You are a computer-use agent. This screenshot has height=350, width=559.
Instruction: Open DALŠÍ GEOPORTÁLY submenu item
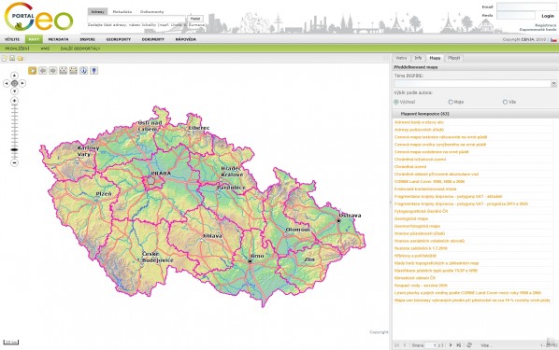(80, 49)
